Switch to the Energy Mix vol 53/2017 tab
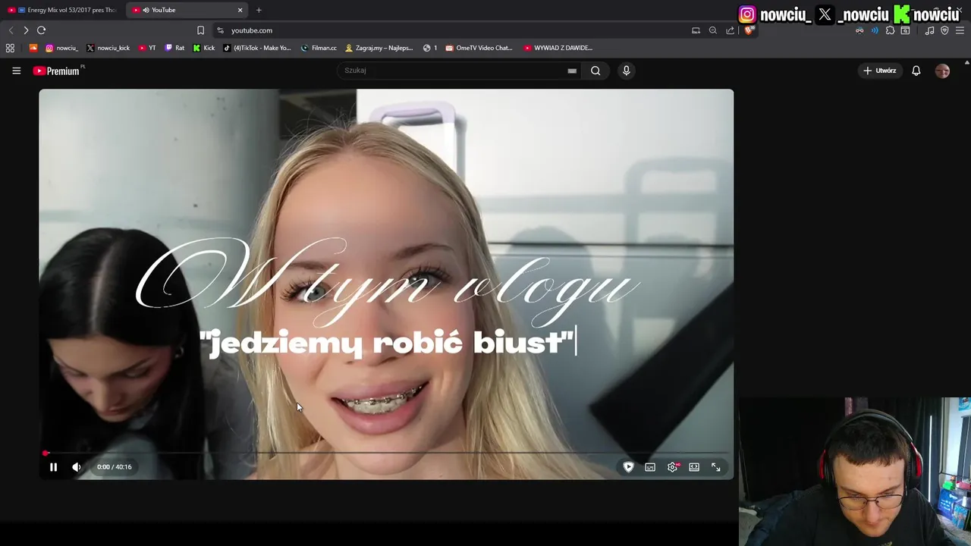Screen dimensions: 971x546 coord(61,10)
